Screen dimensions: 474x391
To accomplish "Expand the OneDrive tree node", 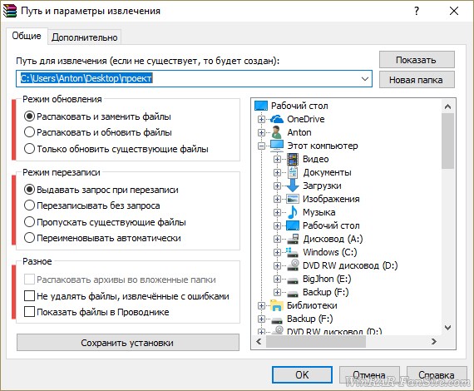I will click(x=261, y=120).
